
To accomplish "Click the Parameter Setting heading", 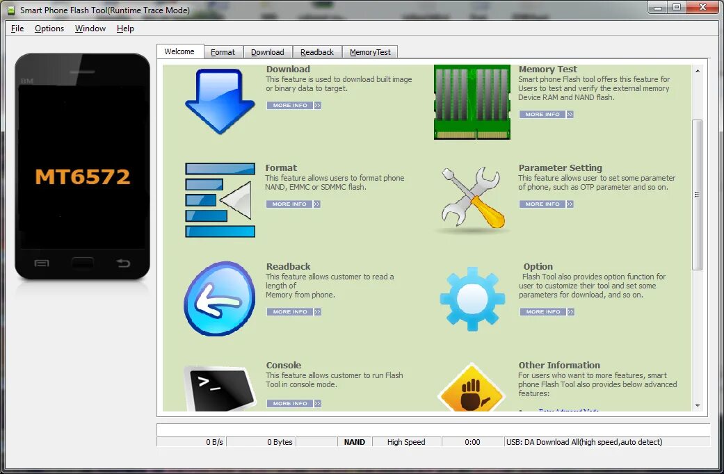I will click(x=560, y=168).
